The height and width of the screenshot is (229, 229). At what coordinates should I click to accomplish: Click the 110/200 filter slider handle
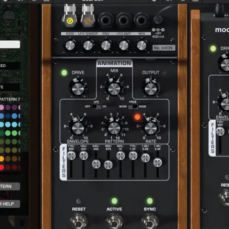[x=71, y=155]
